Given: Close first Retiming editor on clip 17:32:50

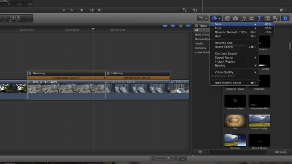Looking at the screenshot, I should [x=30, y=73].
